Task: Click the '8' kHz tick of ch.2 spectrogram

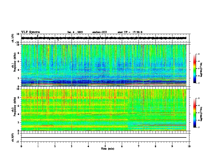Action: pos(19,98)
